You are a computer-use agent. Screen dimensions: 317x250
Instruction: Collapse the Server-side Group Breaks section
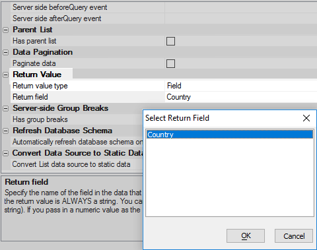[5, 108]
